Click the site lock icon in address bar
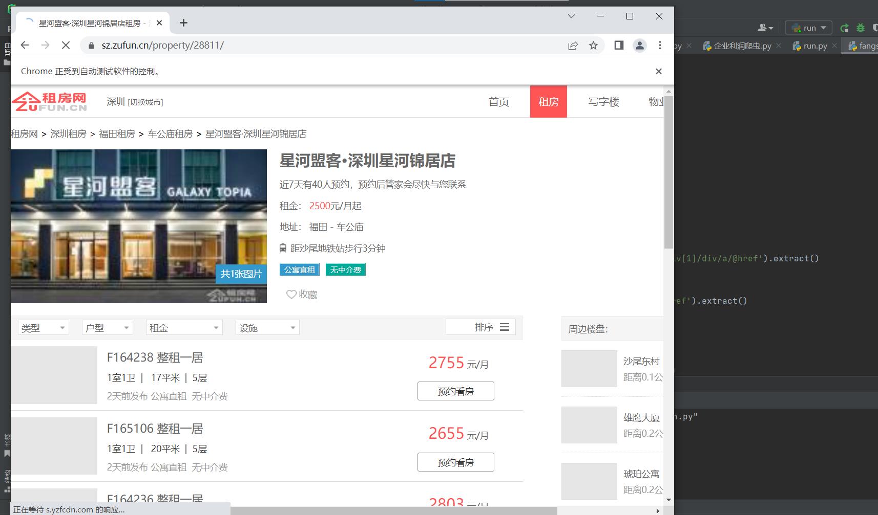This screenshot has width=878, height=515. click(92, 45)
